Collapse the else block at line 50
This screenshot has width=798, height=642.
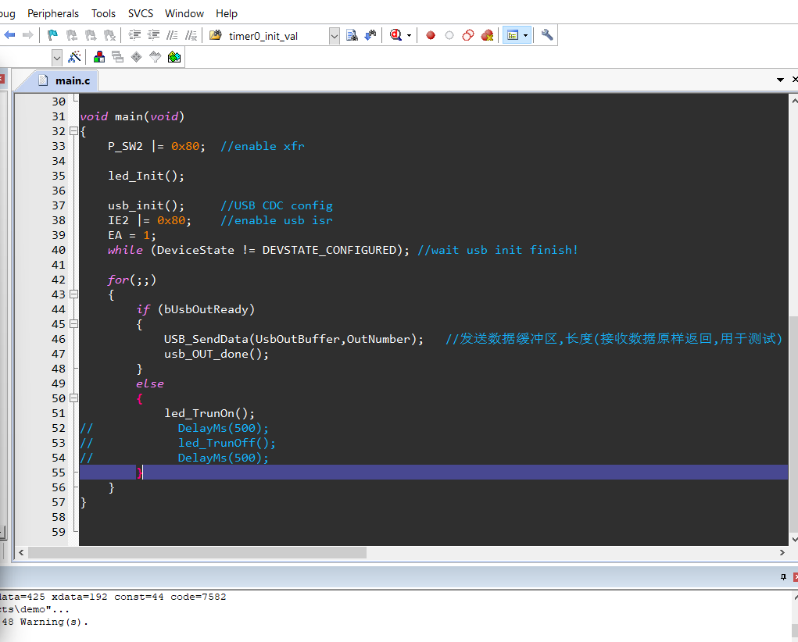point(73,398)
